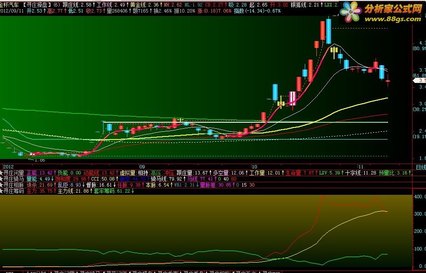Click the 寻庄问量 indicator row label
426x273 pixels.
pyautogui.click(x=13, y=173)
